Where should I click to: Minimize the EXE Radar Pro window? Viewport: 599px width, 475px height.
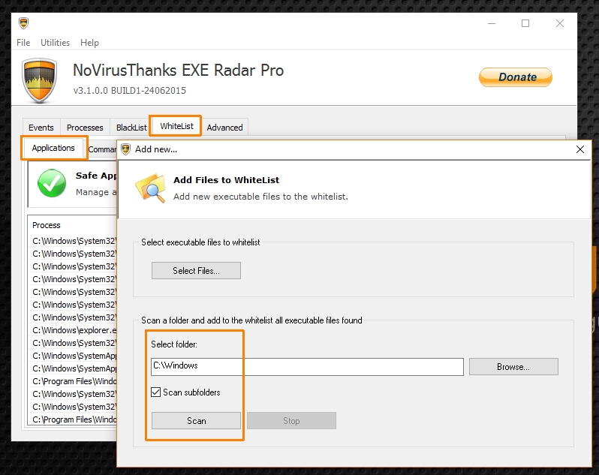[x=492, y=23]
